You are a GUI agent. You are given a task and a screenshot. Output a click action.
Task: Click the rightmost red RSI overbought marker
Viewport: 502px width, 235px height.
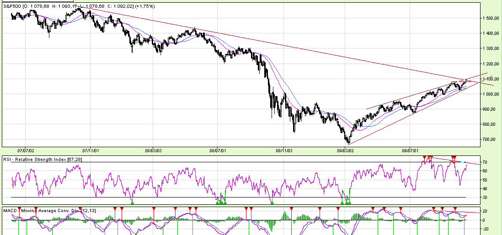(454, 158)
